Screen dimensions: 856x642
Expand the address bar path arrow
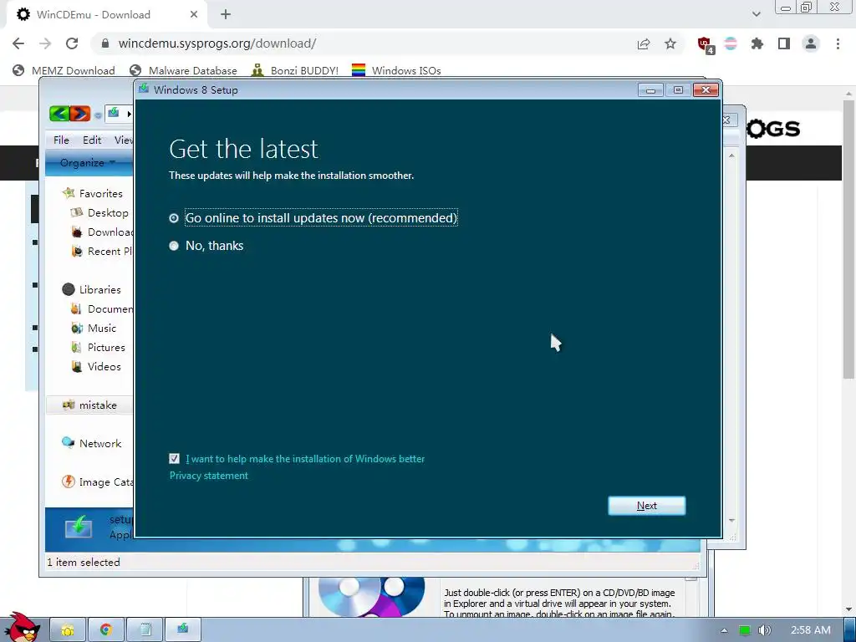[130, 114]
